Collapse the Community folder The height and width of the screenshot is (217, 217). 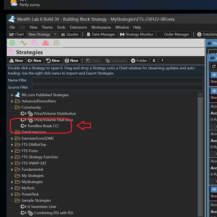[12, 107]
